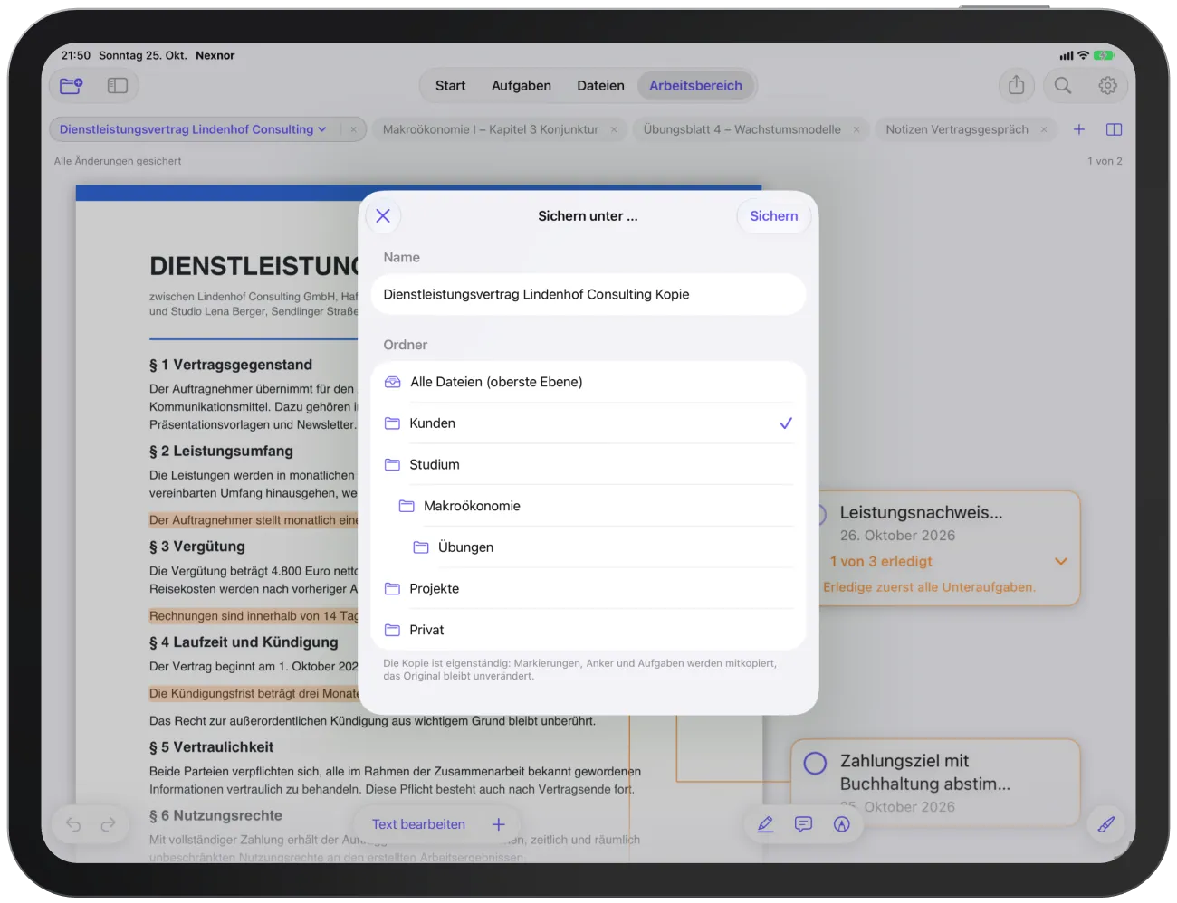Open search with magnifier icon
Image resolution: width=1177 pixels, height=903 pixels.
click(1063, 85)
